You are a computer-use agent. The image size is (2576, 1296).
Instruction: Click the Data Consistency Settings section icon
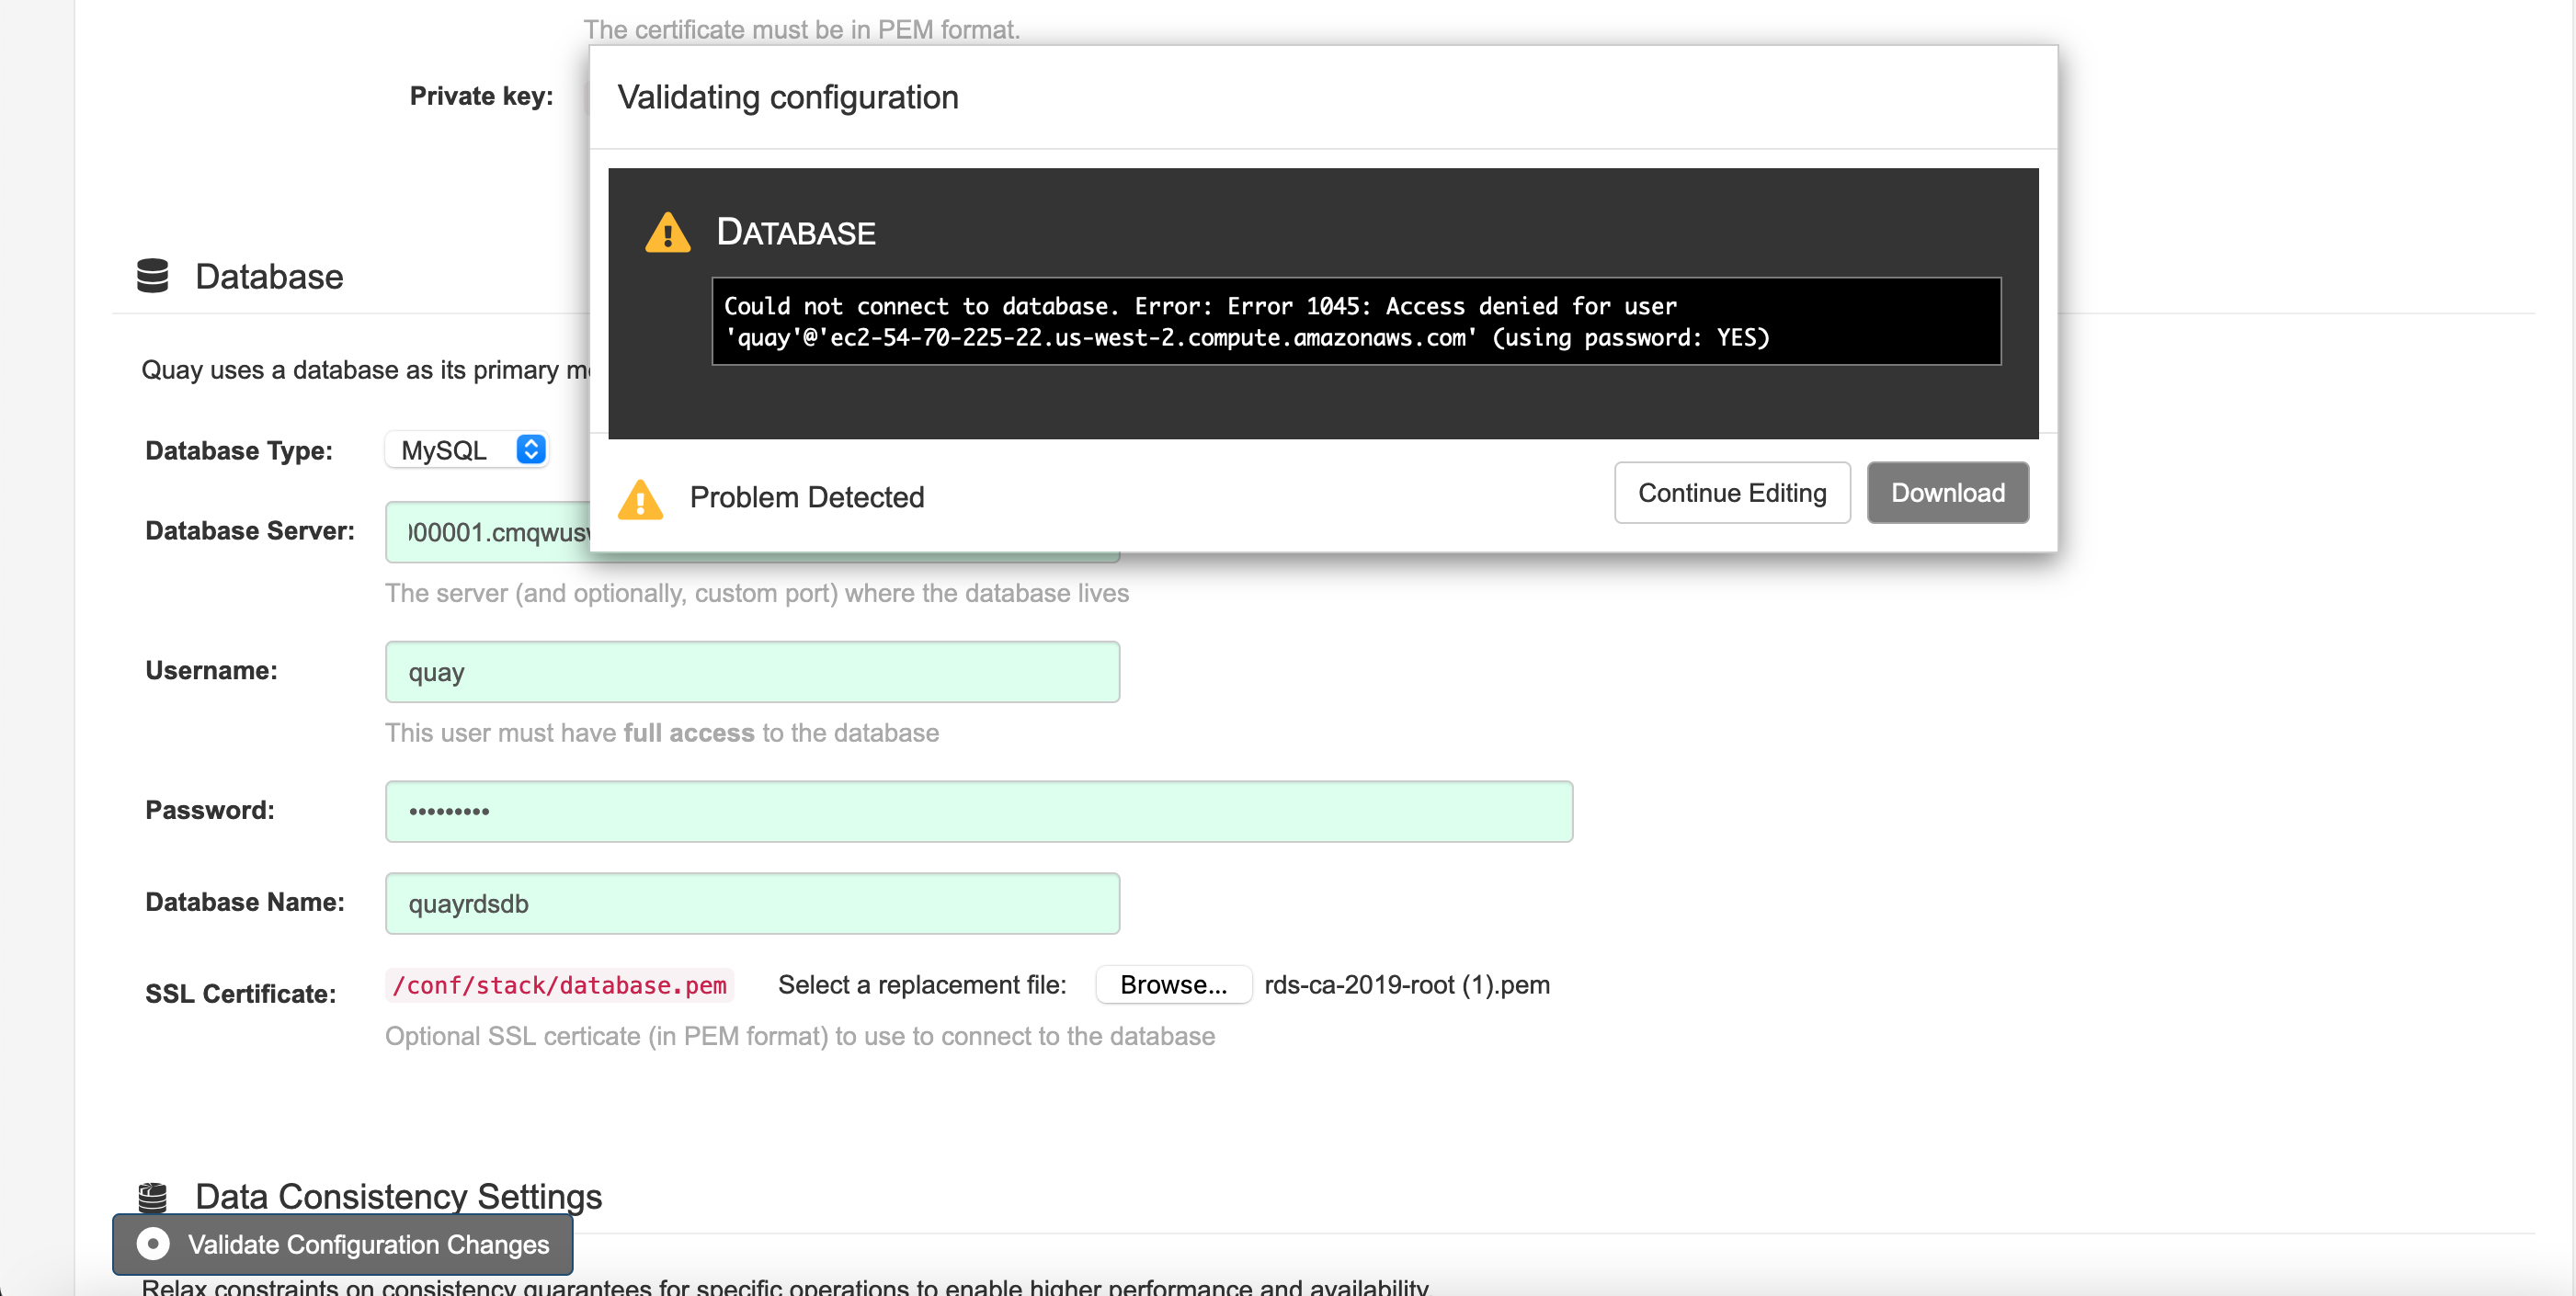pyautogui.click(x=152, y=1196)
